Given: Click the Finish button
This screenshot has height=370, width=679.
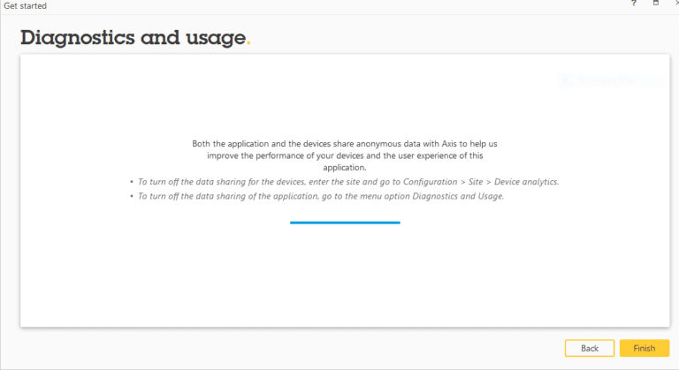Looking at the screenshot, I should pos(644,348).
